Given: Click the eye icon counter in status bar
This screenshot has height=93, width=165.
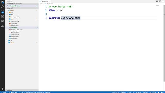Looking at the screenshot, I should point(48,92).
